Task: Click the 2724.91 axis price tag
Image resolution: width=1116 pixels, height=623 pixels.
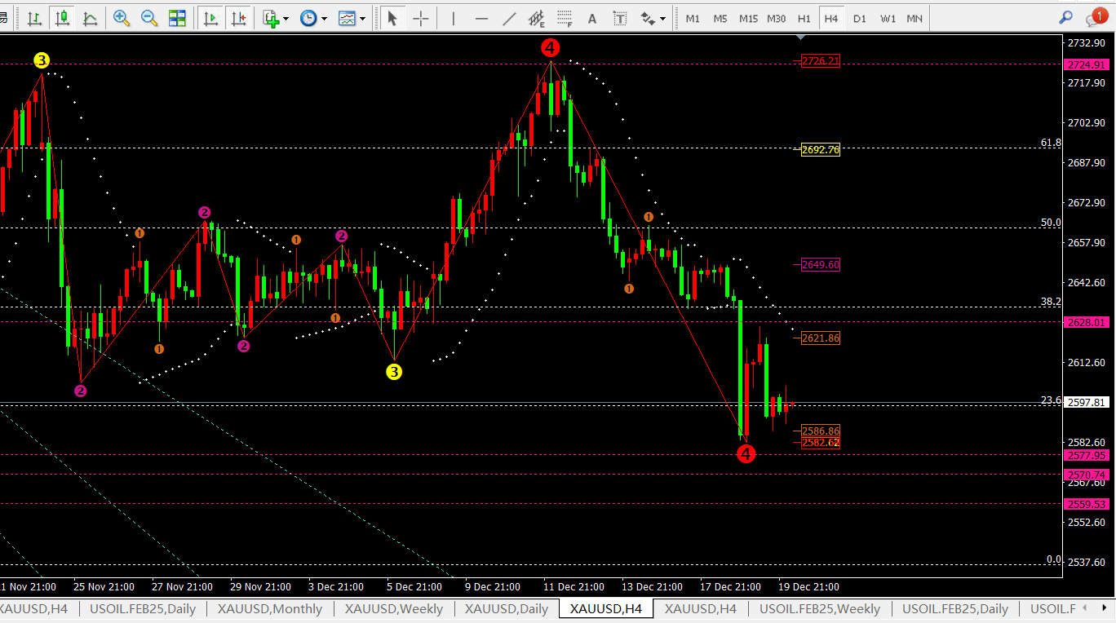Action: [x=1087, y=64]
